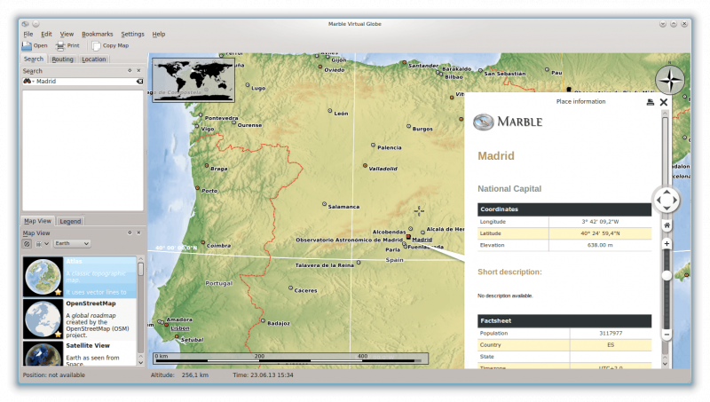
Task: Click the Country value ES
Action: [x=611, y=345]
